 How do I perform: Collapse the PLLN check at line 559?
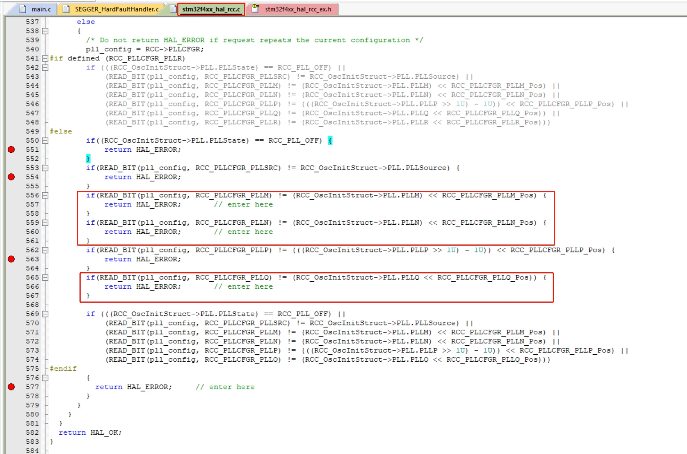[x=45, y=222]
